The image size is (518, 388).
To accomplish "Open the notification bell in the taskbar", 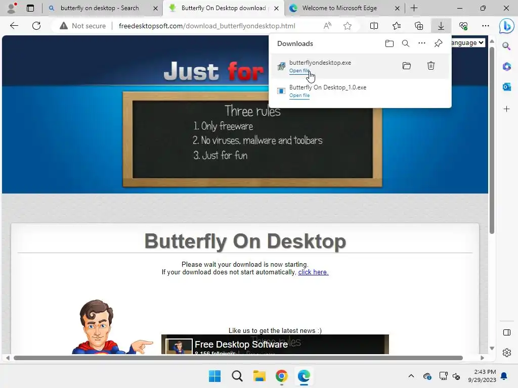I will pyautogui.click(x=504, y=376).
